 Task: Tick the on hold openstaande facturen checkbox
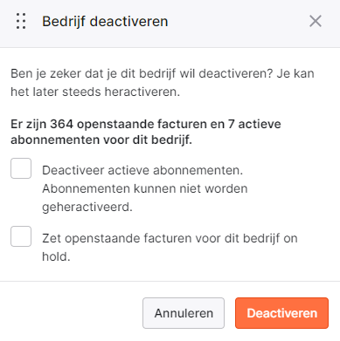(21, 236)
